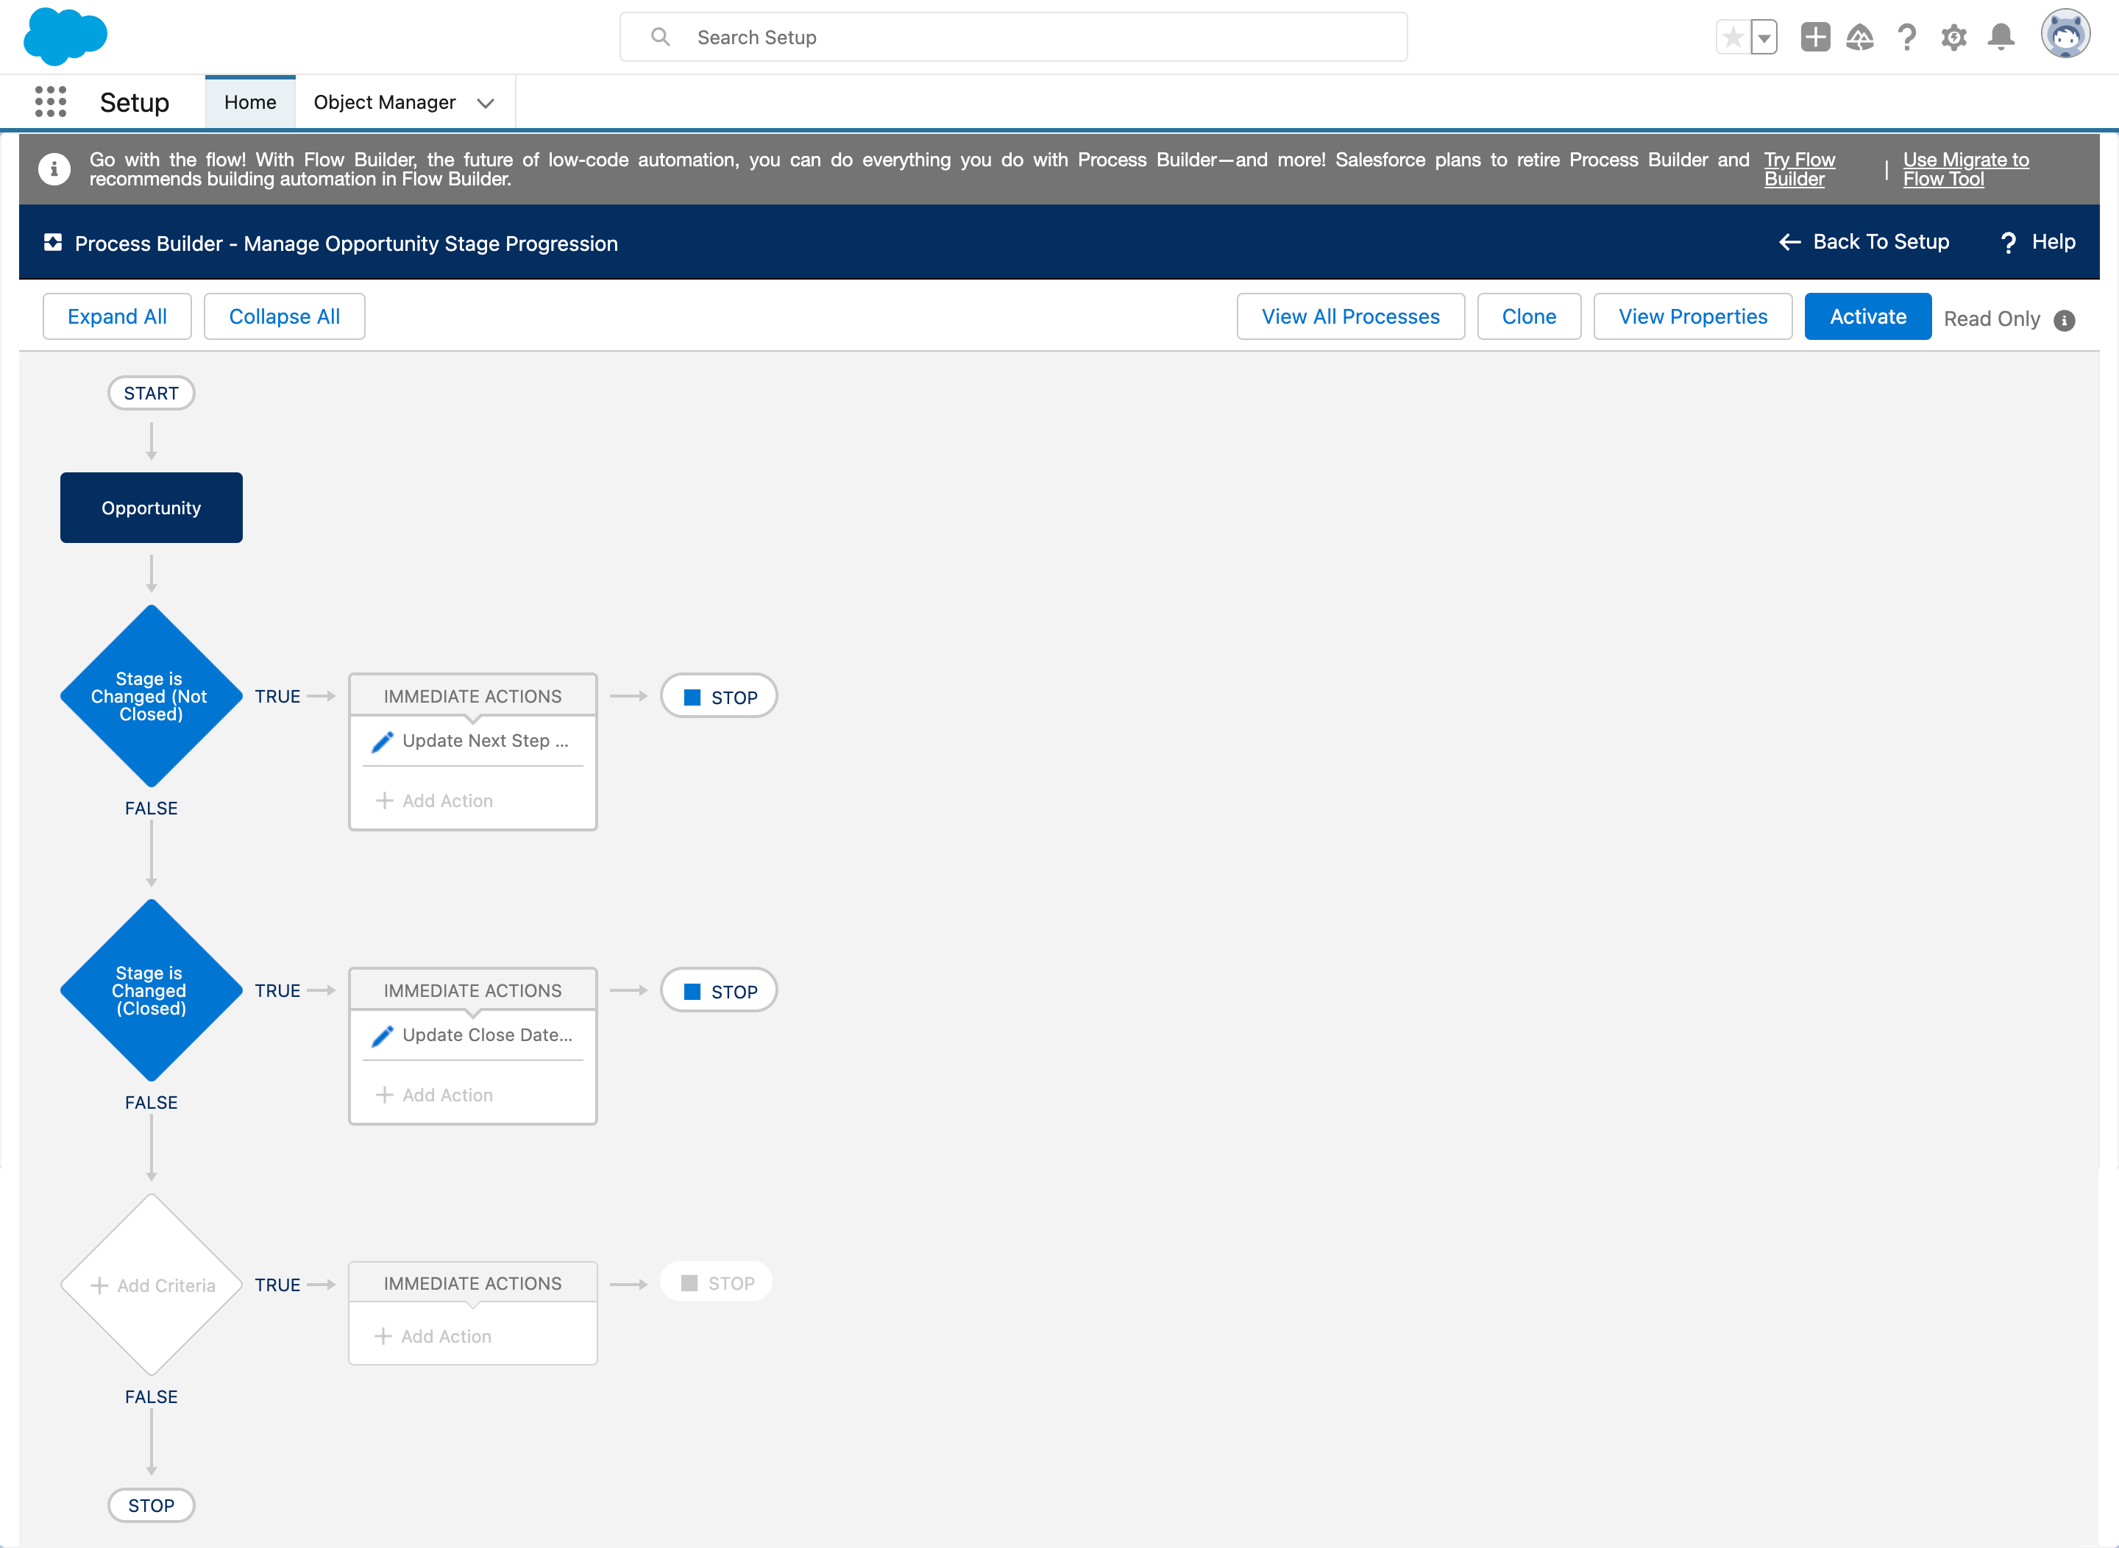Open View Properties

point(1692,316)
